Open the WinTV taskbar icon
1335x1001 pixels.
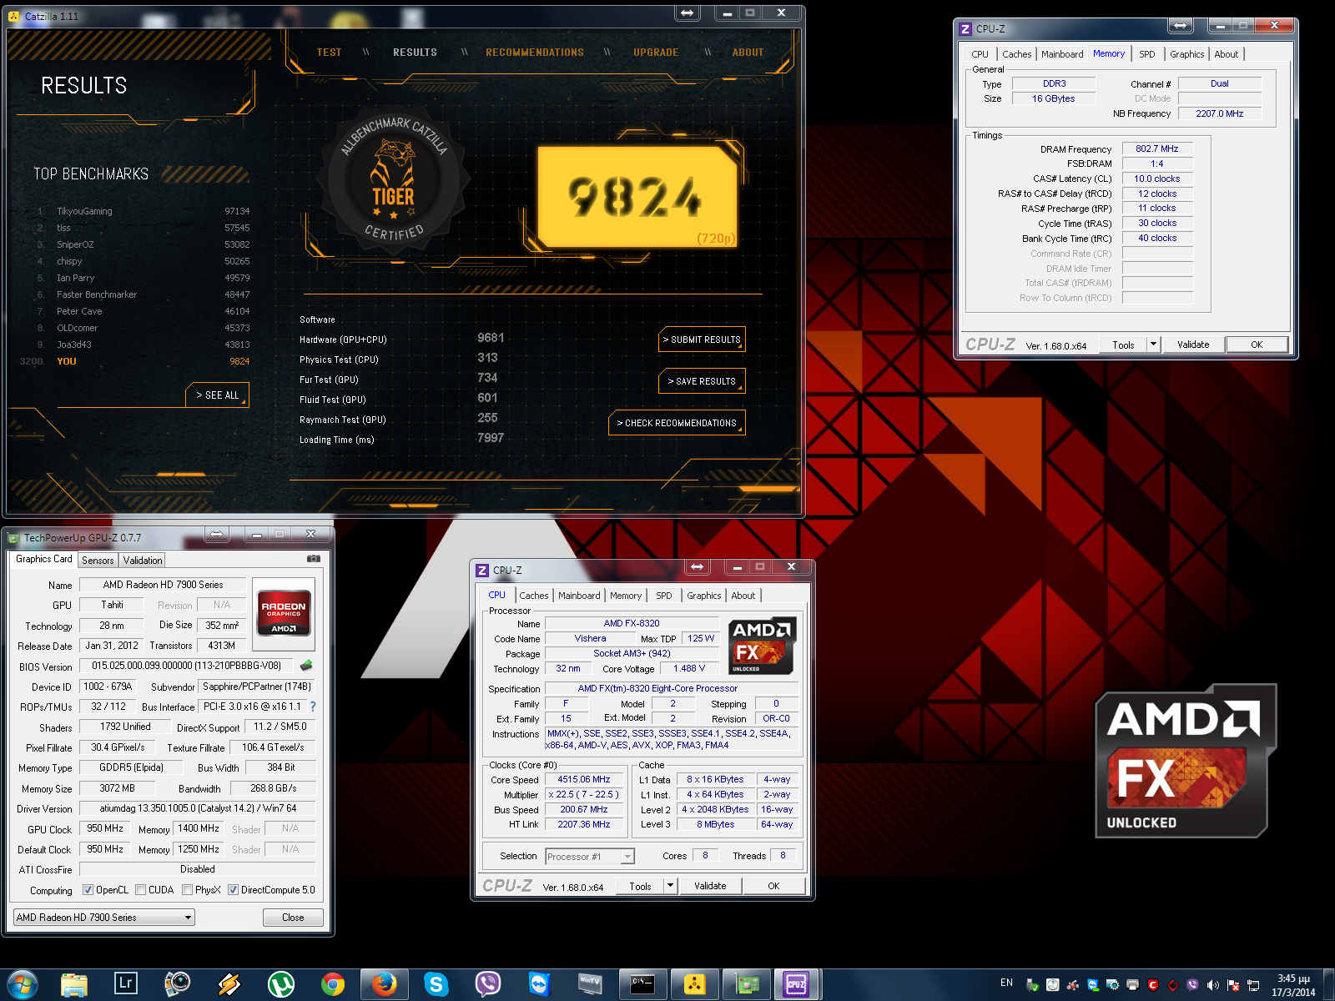pyautogui.click(x=590, y=985)
